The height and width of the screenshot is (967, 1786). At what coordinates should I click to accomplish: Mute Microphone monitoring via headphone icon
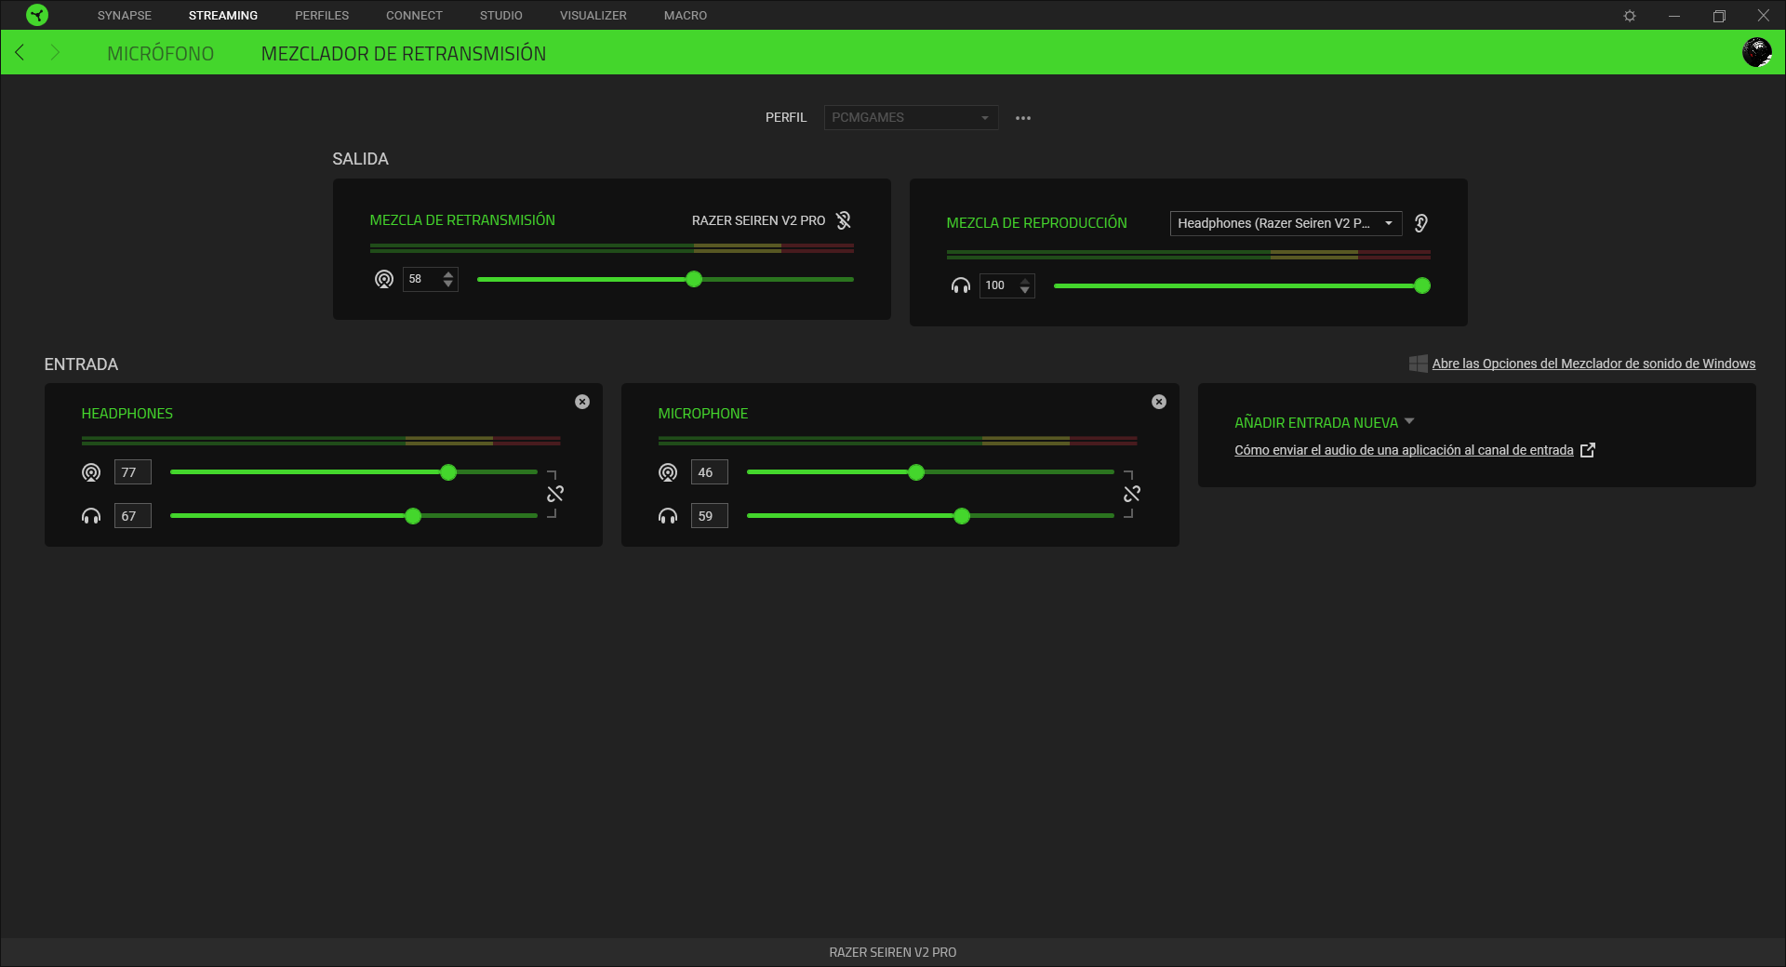point(668,516)
